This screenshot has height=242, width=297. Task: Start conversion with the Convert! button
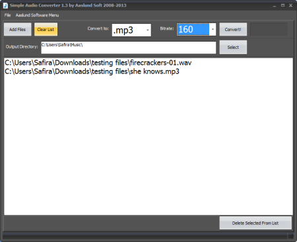click(x=233, y=29)
